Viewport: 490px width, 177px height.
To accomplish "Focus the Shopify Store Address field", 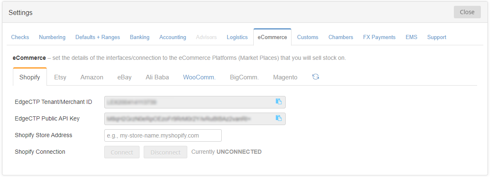I will pos(163,135).
